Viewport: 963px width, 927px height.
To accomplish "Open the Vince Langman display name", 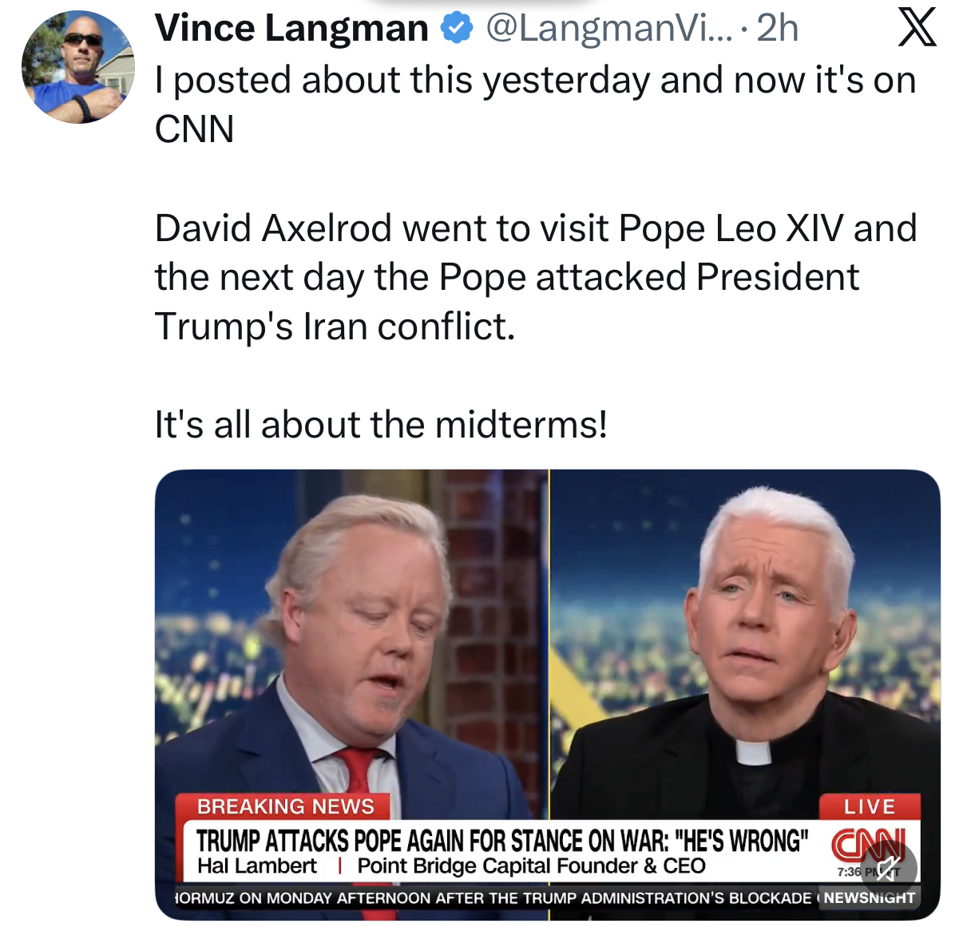I will [291, 29].
